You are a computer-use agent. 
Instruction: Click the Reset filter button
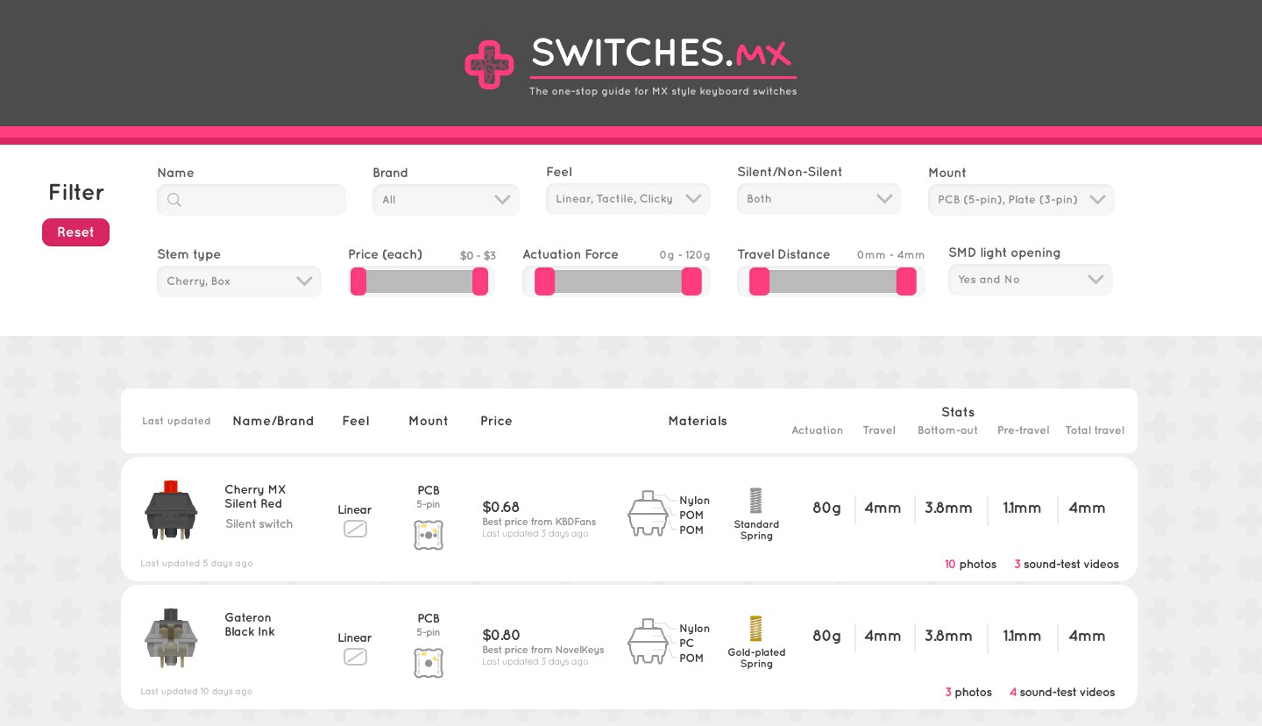75,232
